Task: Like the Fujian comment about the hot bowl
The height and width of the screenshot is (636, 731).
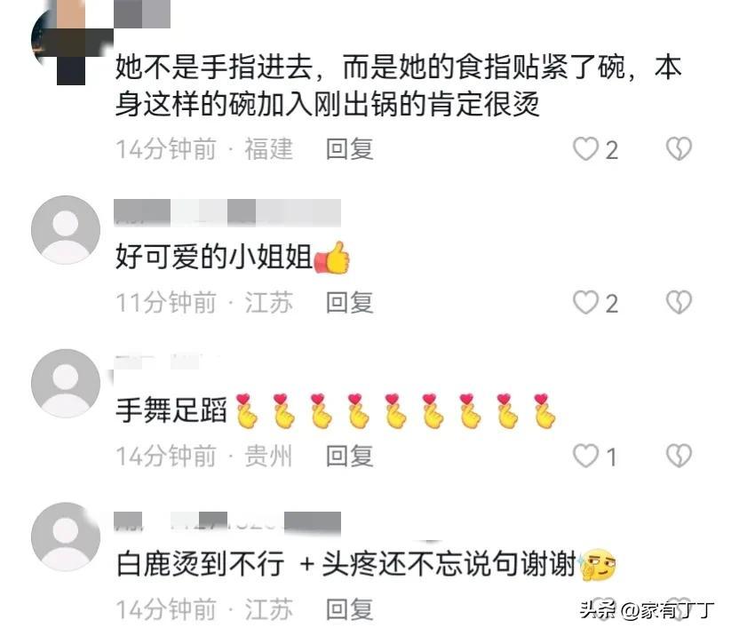Action: click(x=585, y=149)
